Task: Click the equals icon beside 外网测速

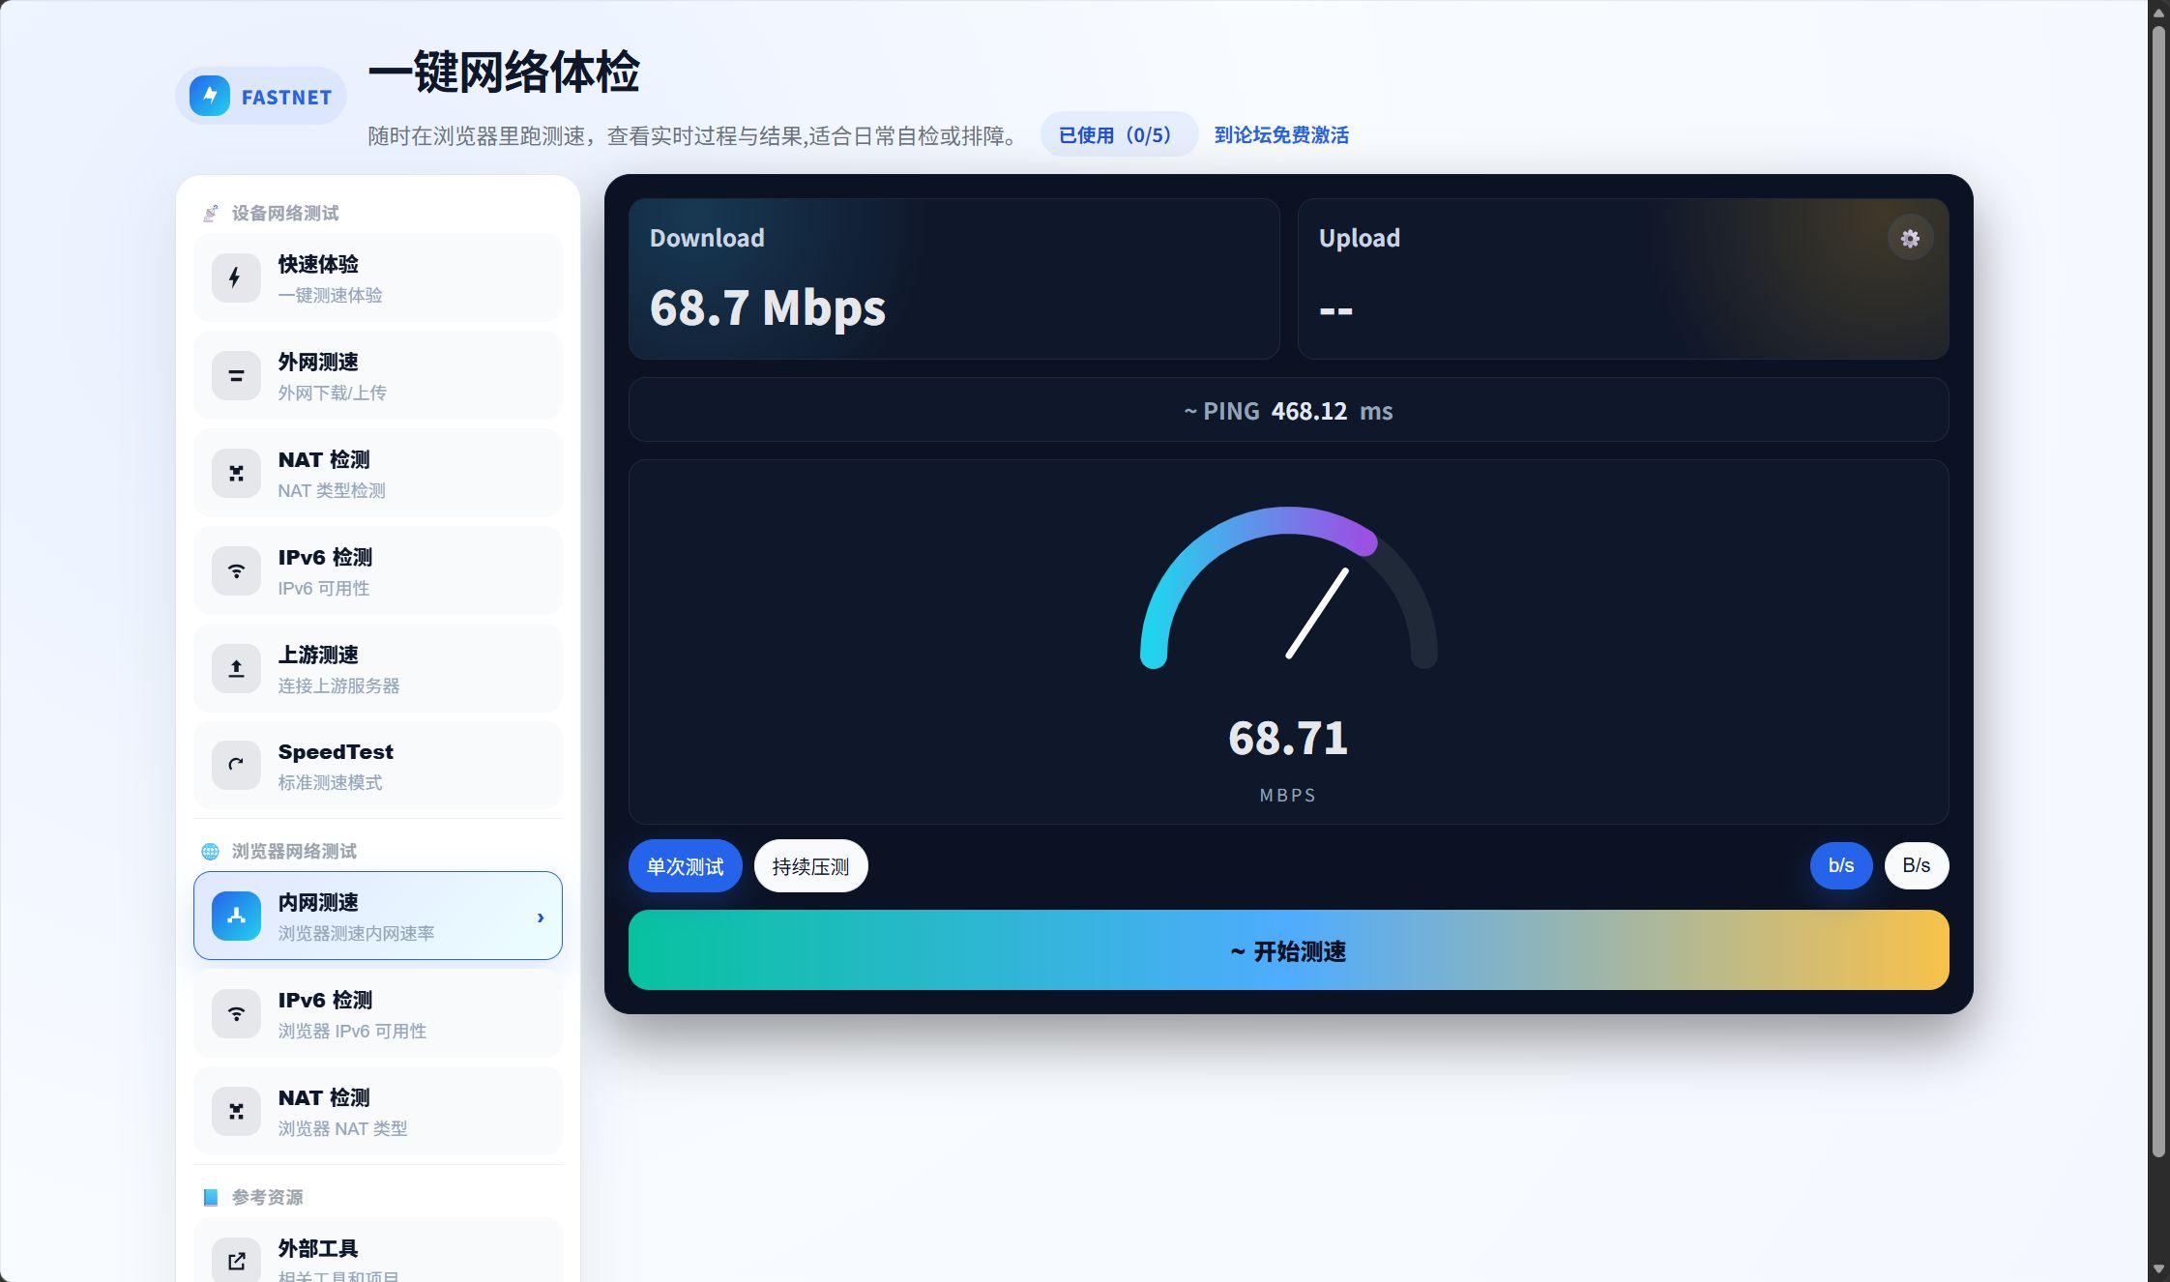Action: point(236,376)
